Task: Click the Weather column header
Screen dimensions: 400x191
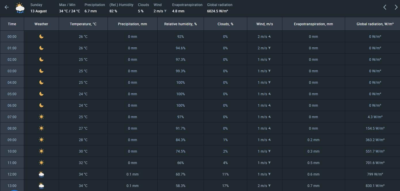Action: (x=41, y=24)
